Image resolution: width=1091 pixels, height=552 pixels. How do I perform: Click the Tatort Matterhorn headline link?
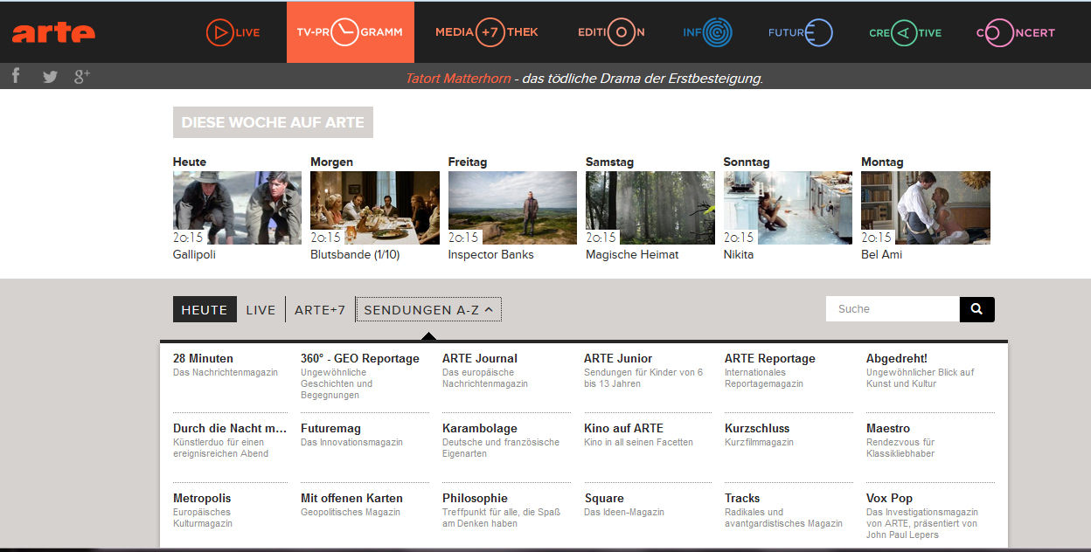(458, 79)
